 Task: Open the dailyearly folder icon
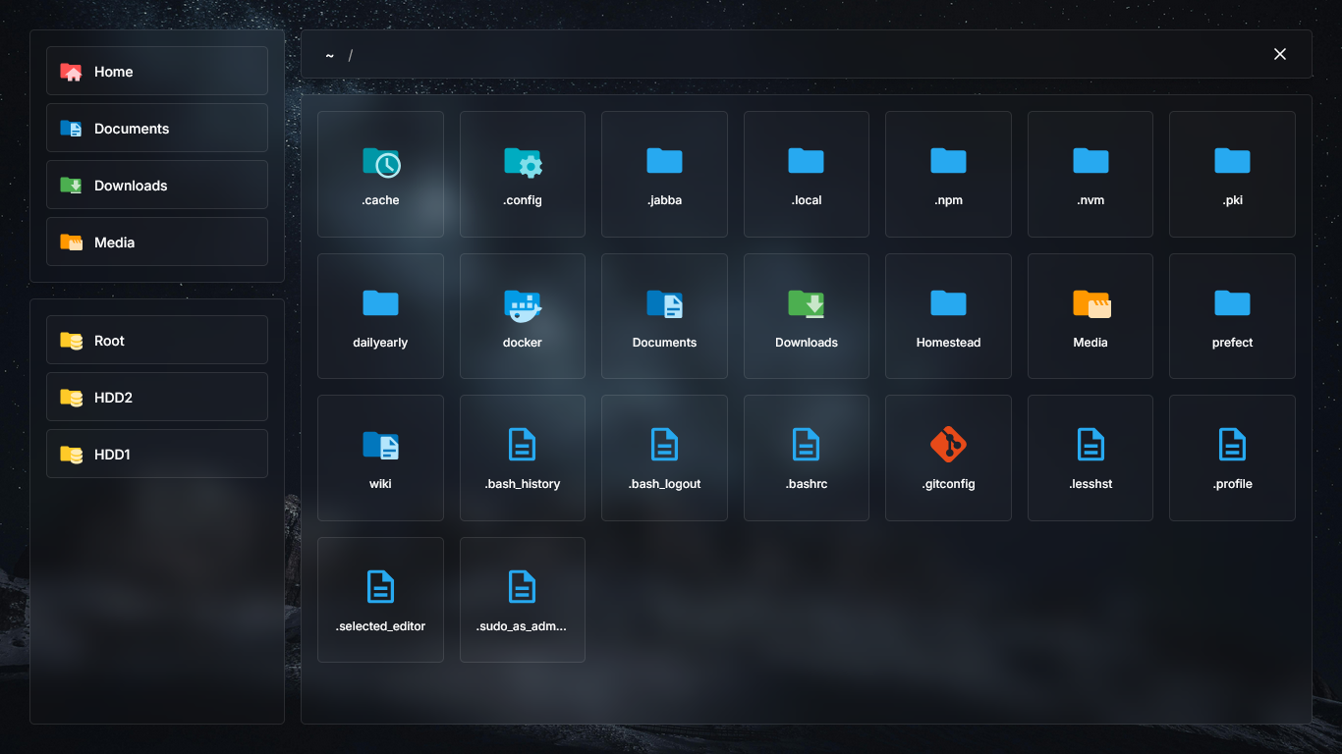click(x=380, y=302)
